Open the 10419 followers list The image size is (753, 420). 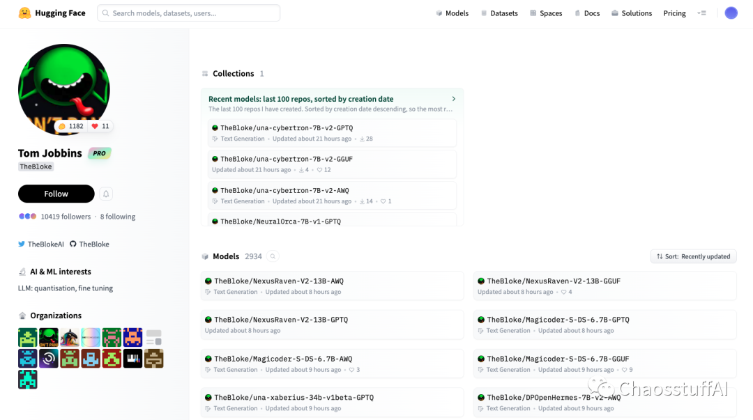point(66,217)
